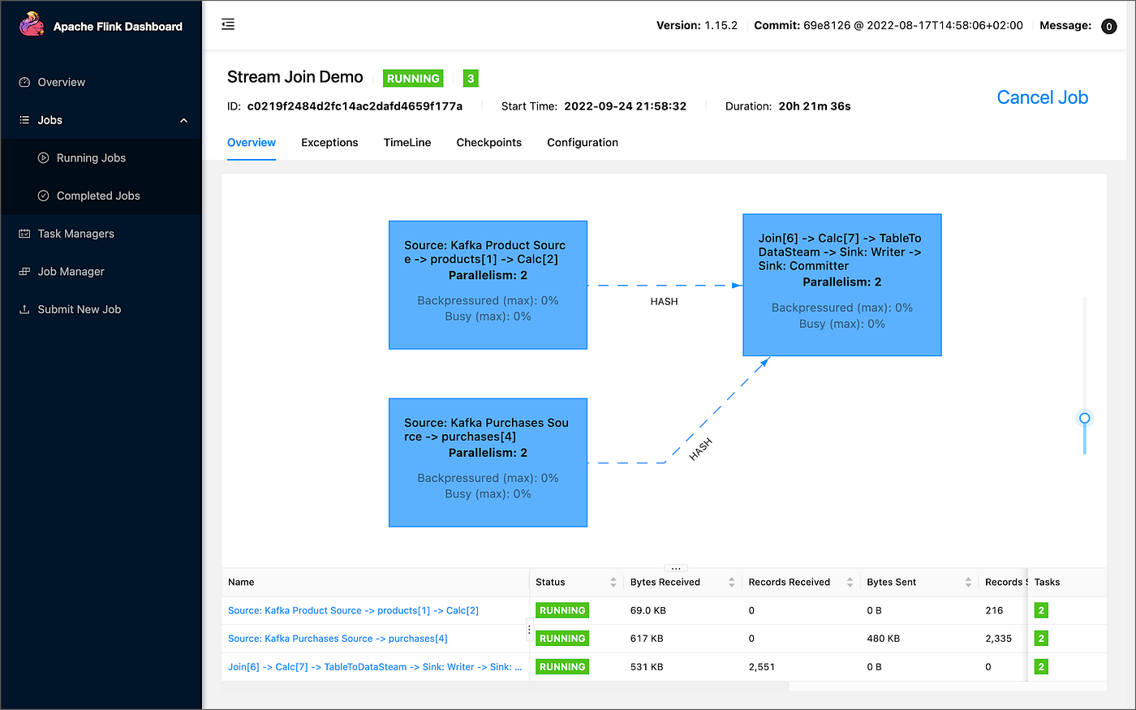Sort table by Bytes Received column
The image size is (1136, 710).
point(732,582)
